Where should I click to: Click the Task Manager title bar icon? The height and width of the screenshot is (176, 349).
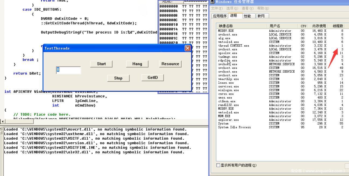coord(212,2)
